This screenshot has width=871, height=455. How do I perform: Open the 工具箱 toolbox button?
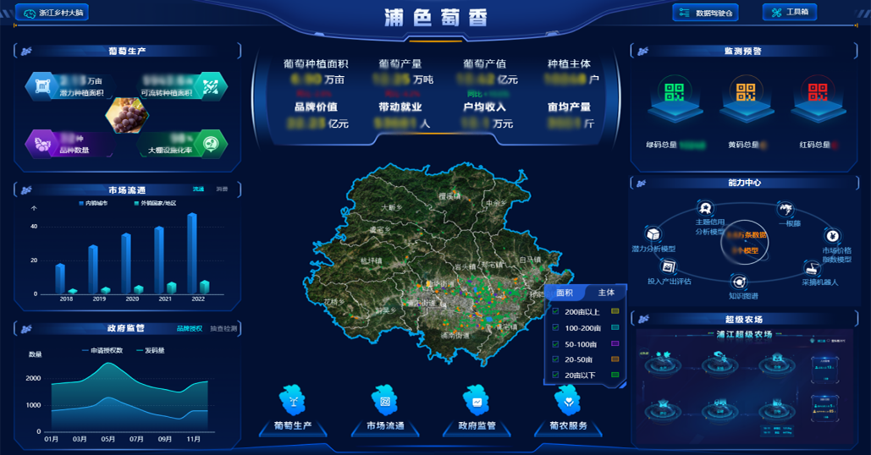pyautogui.click(x=789, y=13)
